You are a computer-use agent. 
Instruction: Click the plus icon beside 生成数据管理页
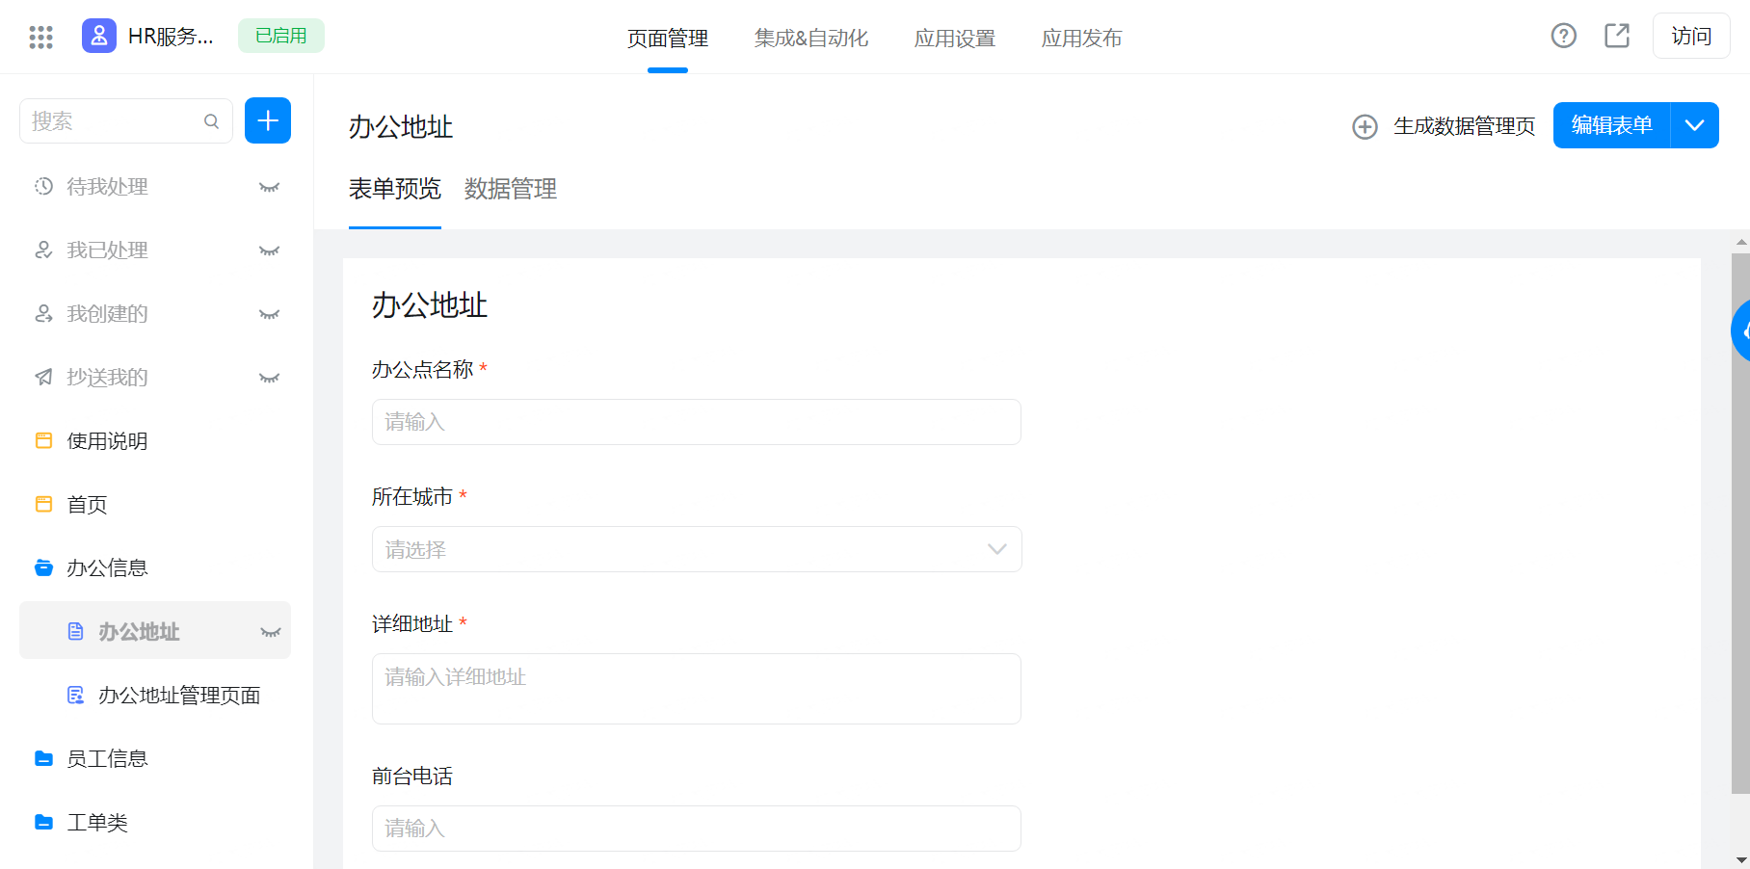[x=1365, y=127]
